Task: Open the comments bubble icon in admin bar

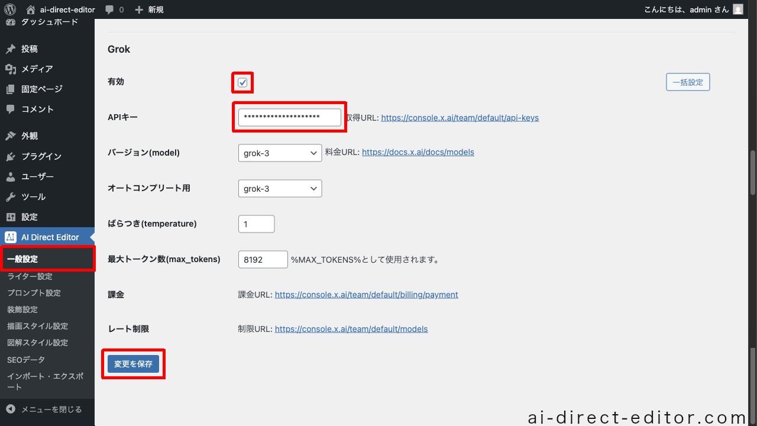Action: click(x=109, y=9)
